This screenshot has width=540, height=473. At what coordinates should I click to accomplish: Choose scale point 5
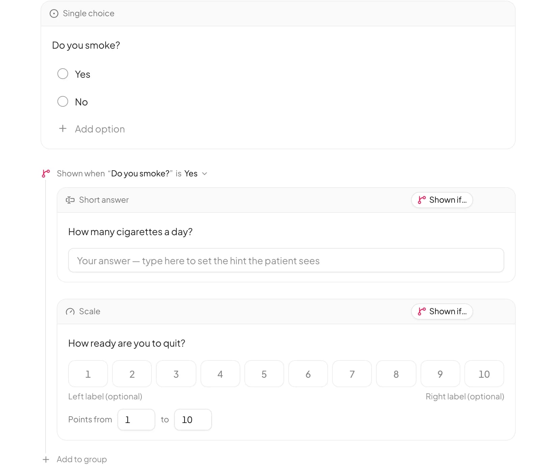pos(264,374)
